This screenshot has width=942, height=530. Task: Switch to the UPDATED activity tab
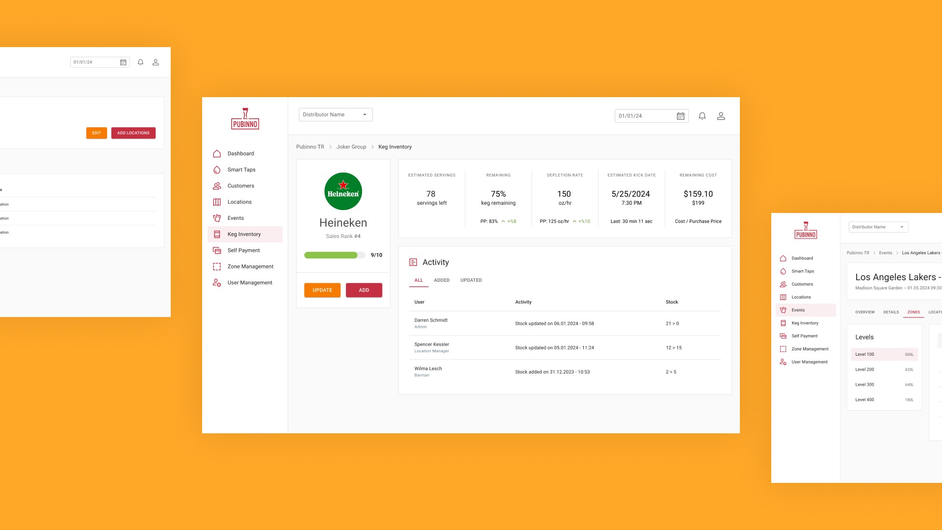471,280
